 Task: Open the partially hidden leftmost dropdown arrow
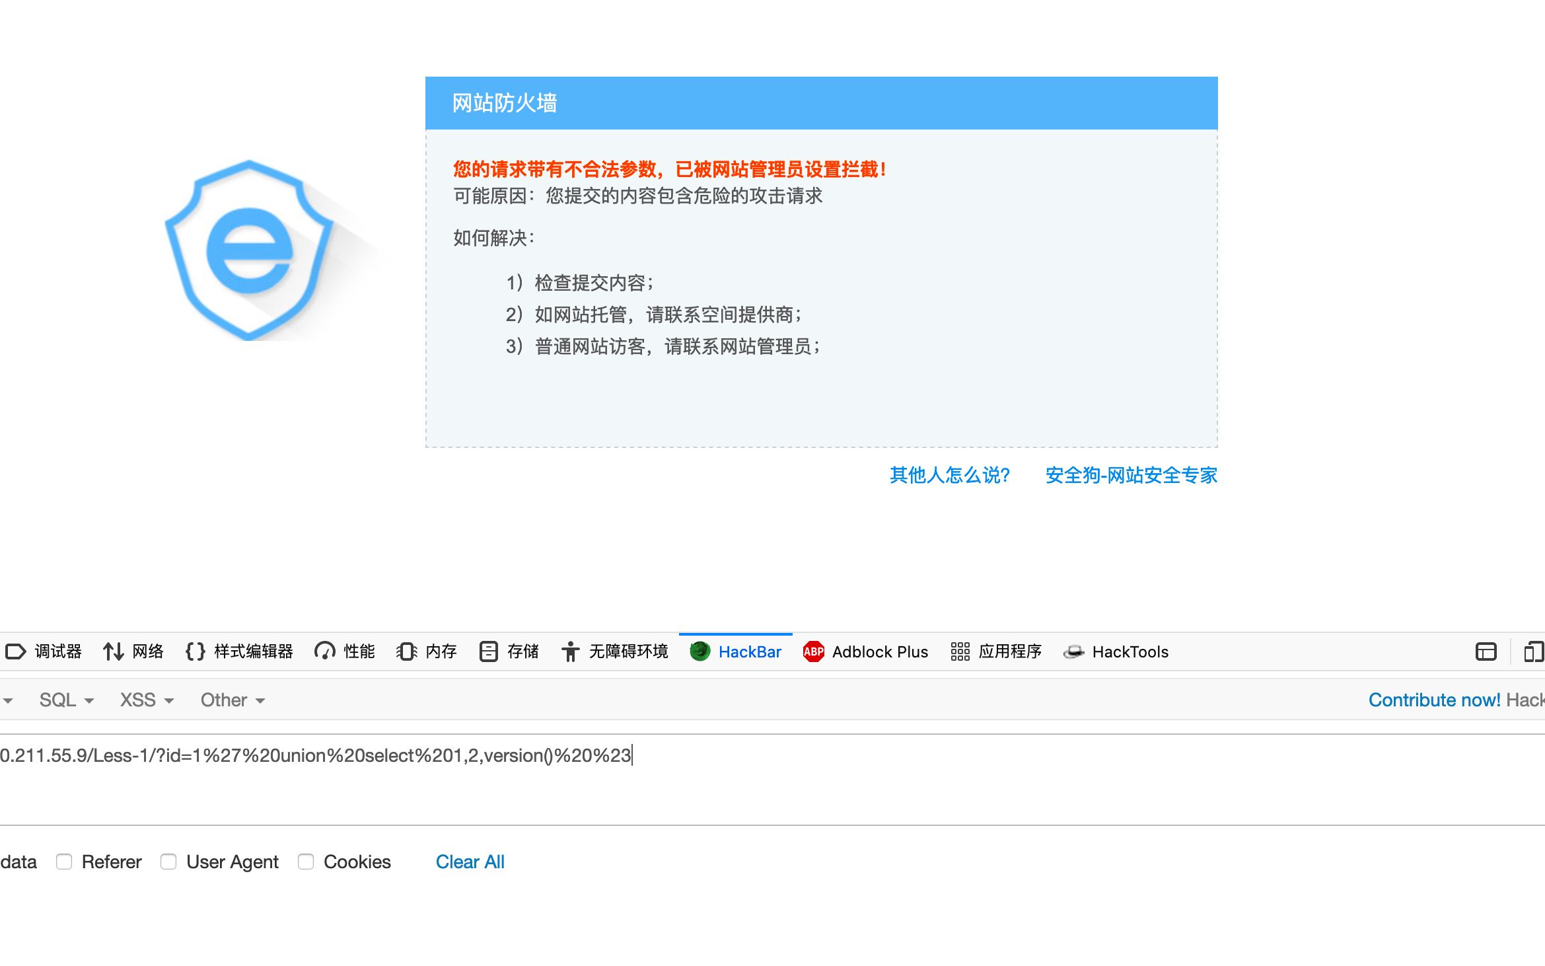pyautogui.click(x=7, y=700)
